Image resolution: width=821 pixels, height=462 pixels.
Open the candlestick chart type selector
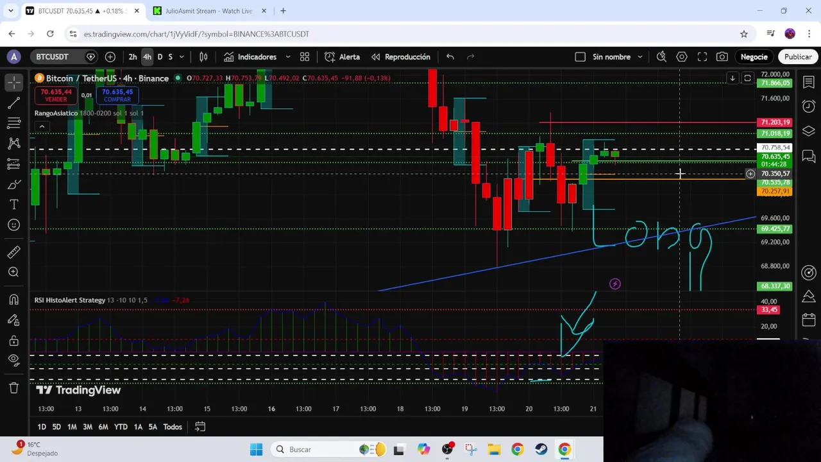pyautogui.click(x=203, y=57)
